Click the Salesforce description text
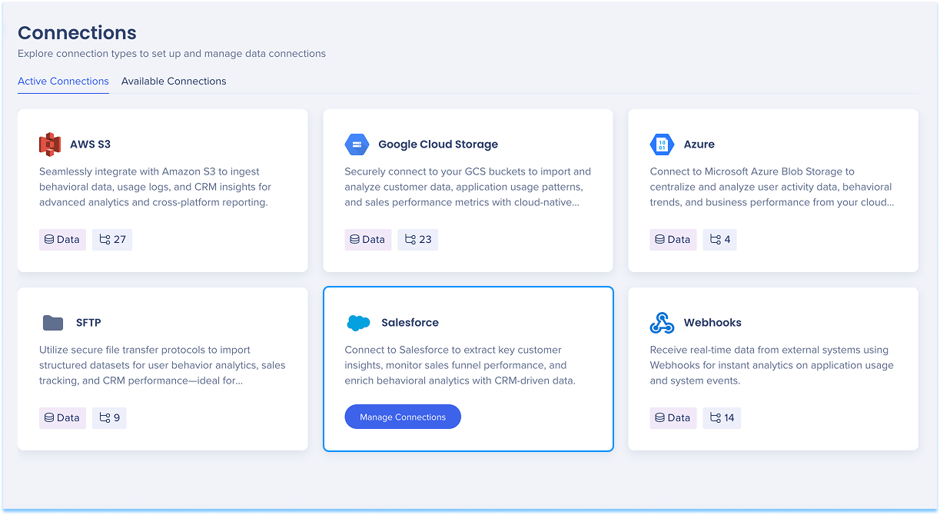The width and height of the screenshot is (940, 515). (460, 365)
